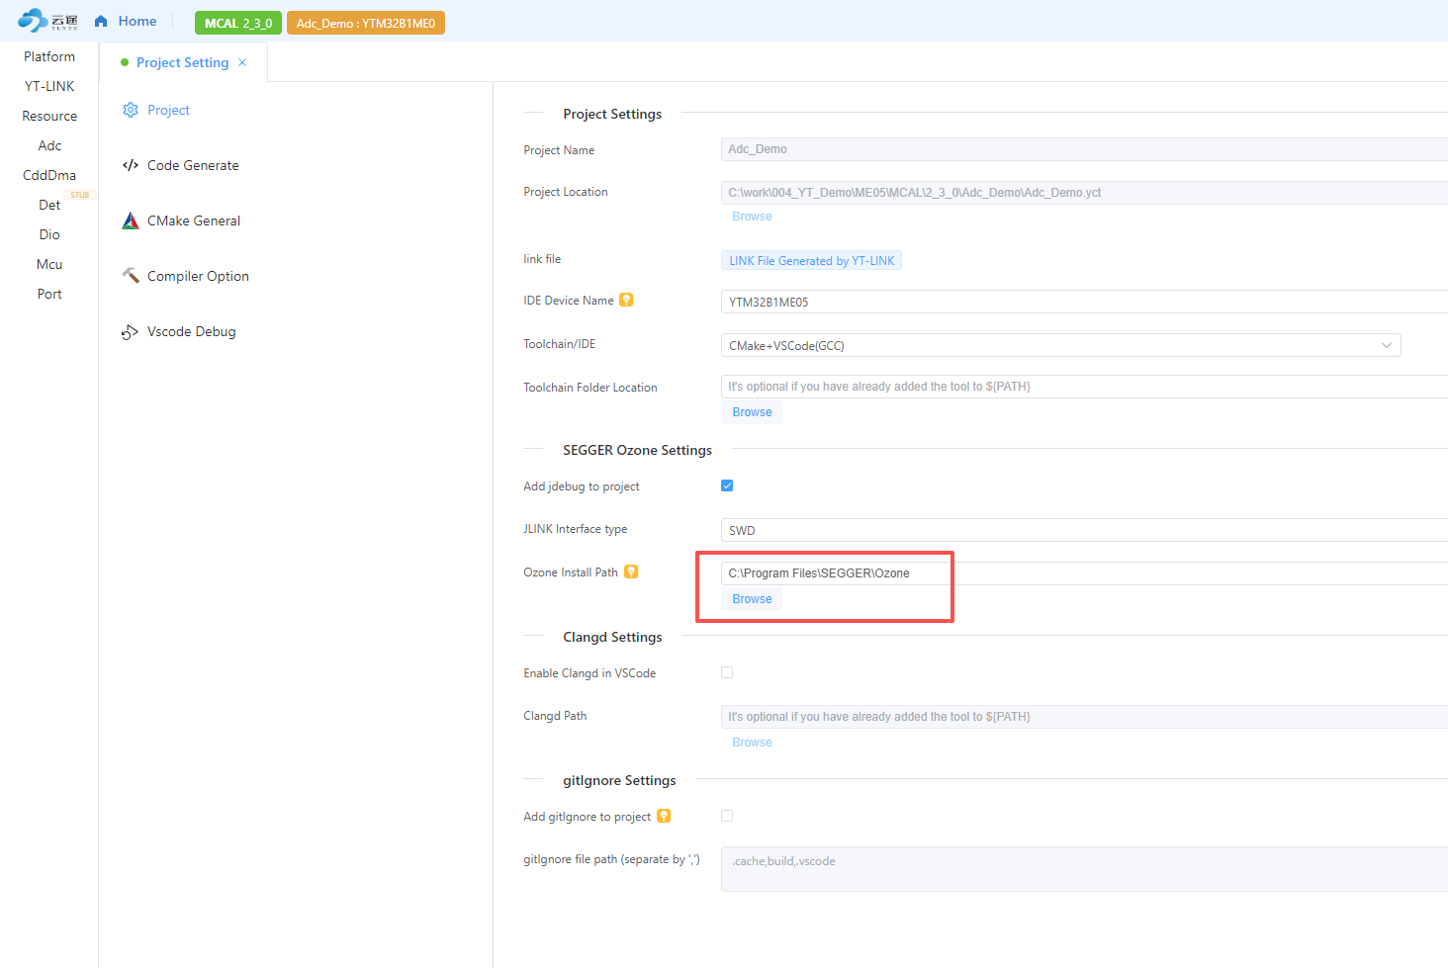Viewport: 1448px width, 968px height.
Task: Open JLINK Interface type SWD dropdown
Action: point(1083,530)
